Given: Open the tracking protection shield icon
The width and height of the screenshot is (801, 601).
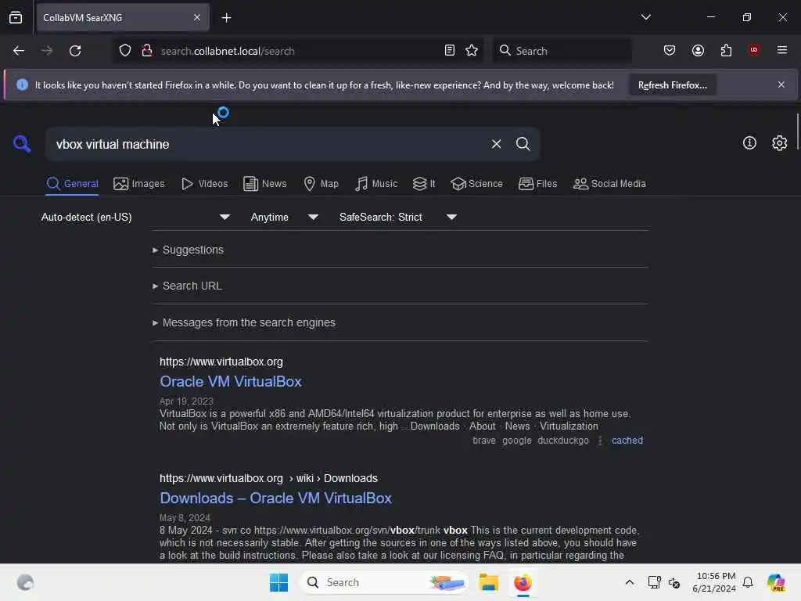Looking at the screenshot, I should pyautogui.click(x=125, y=51).
